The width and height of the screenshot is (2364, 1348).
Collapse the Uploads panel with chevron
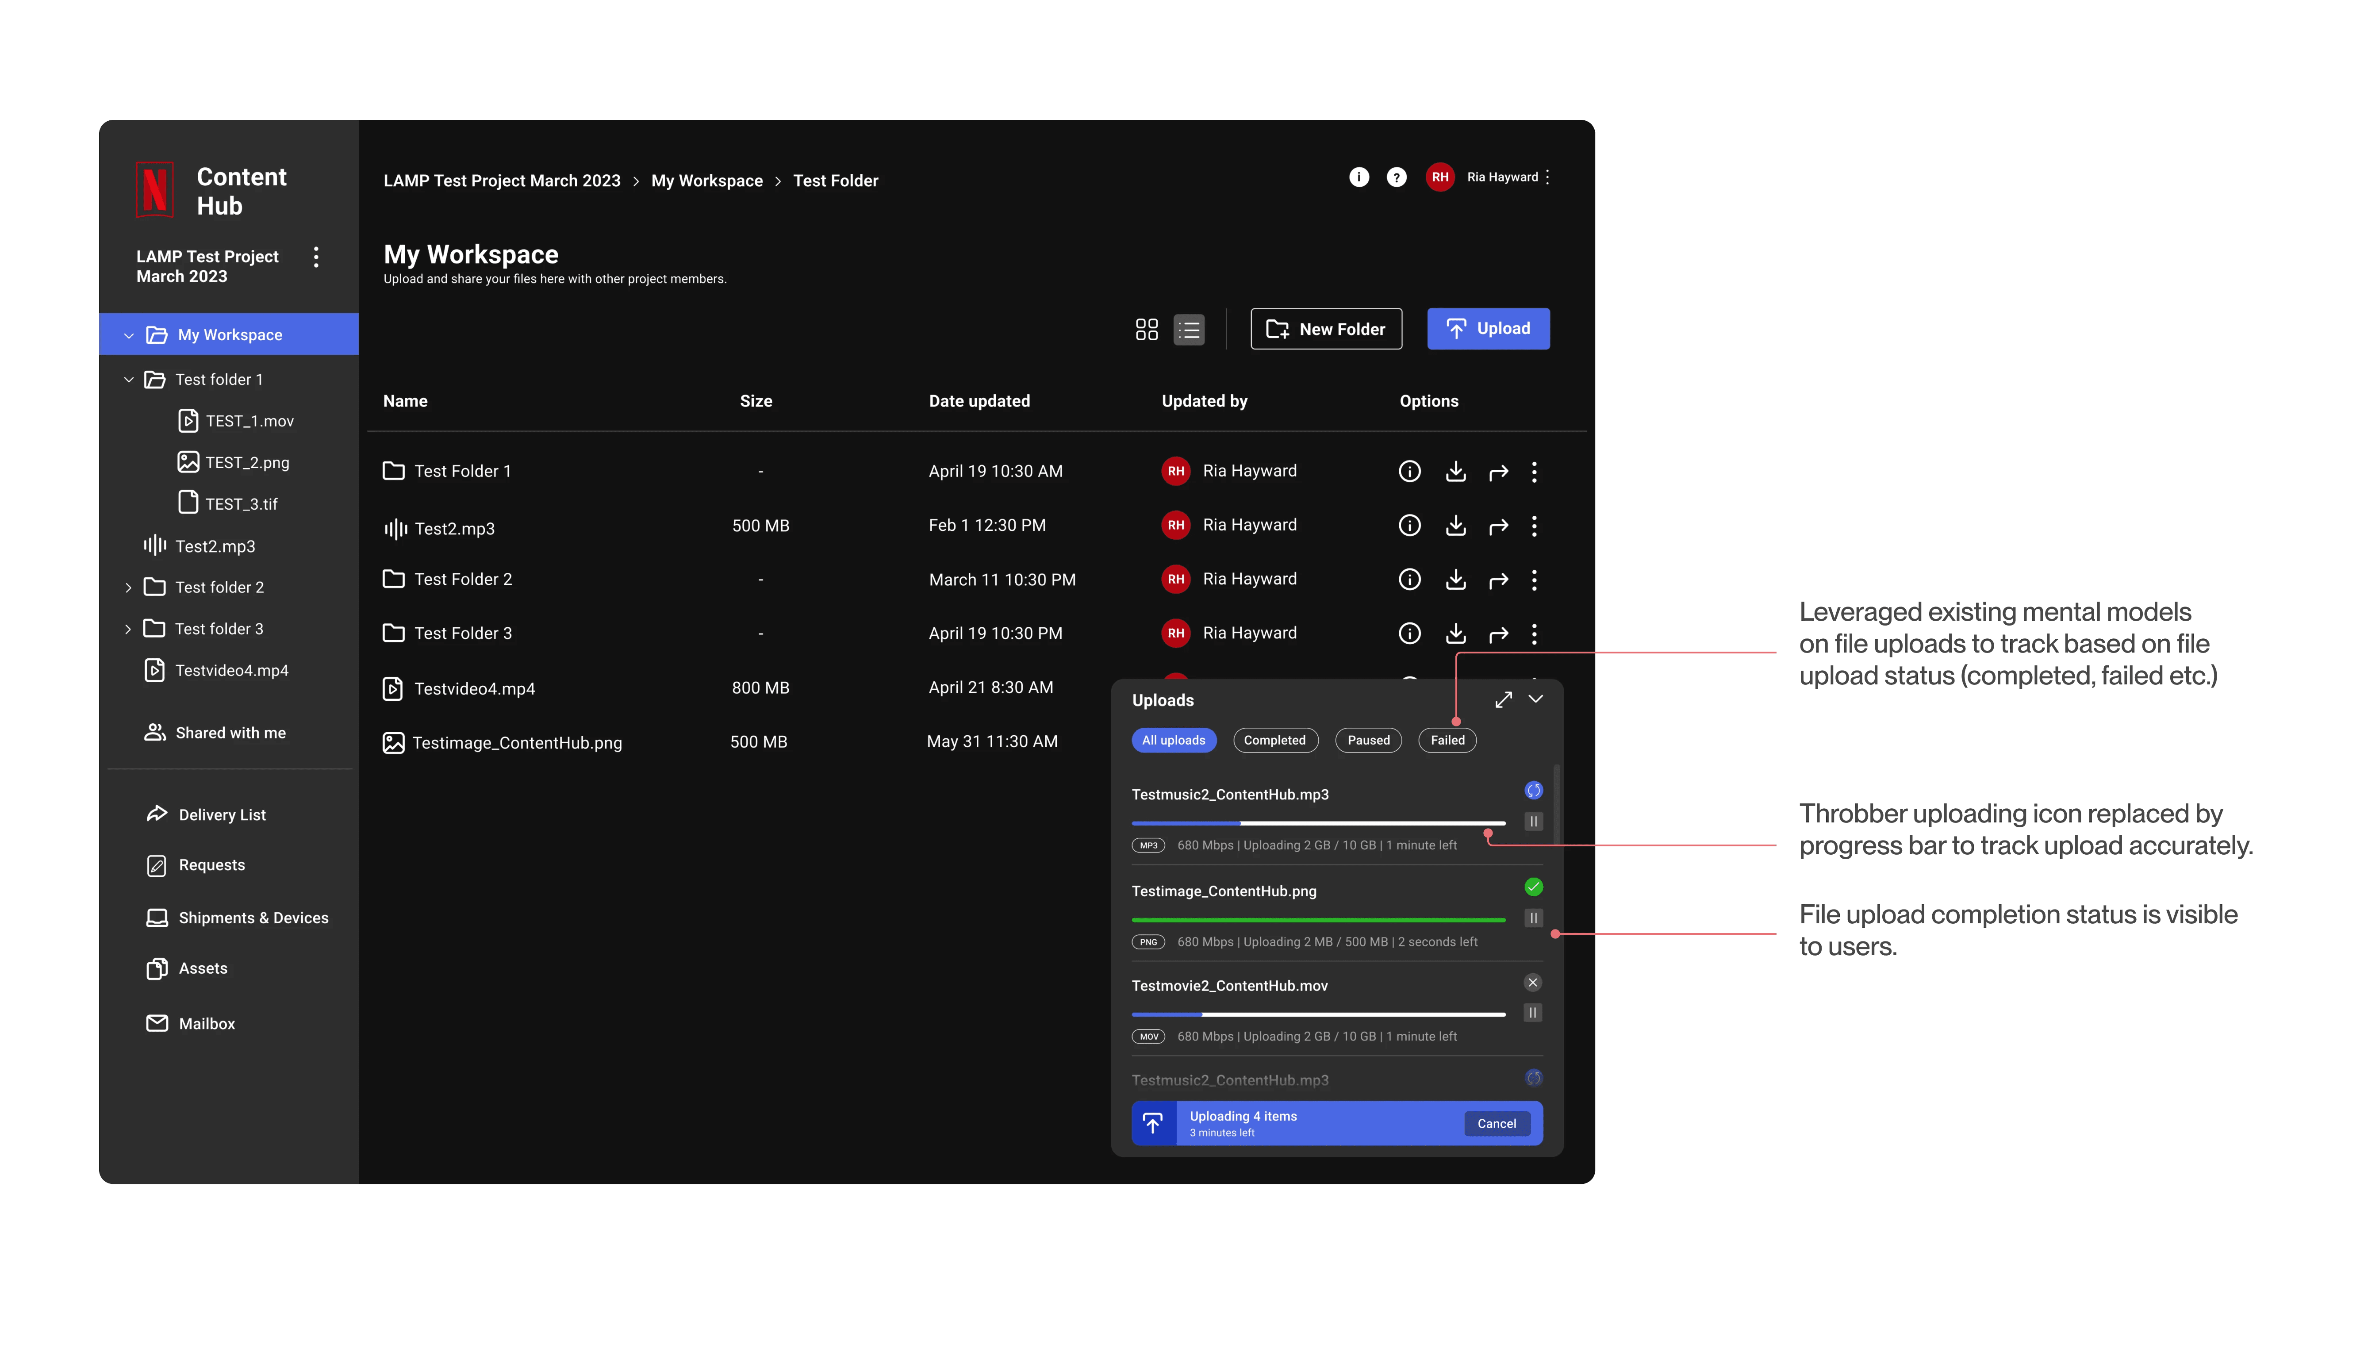(1535, 699)
